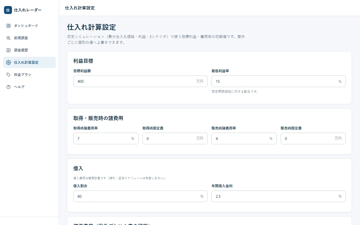The width and height of the screenshot is (360, 225).
Task: Open 調査履歴 from the sidebar
Action: pos(29,50)
